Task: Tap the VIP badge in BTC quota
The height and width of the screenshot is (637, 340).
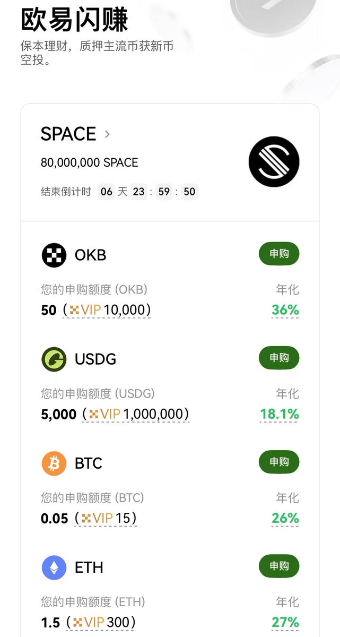Action: click(97, 518)
